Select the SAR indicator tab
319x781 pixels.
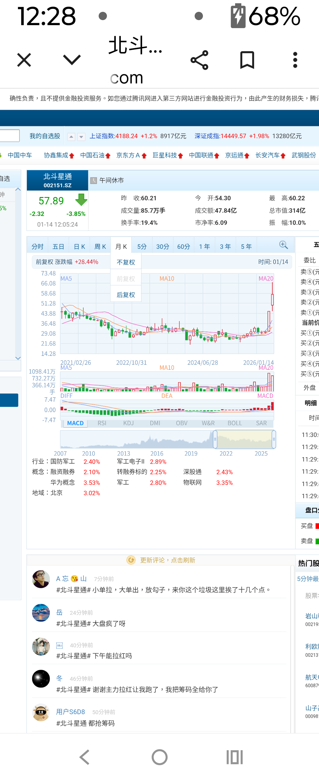pos(261,423)
